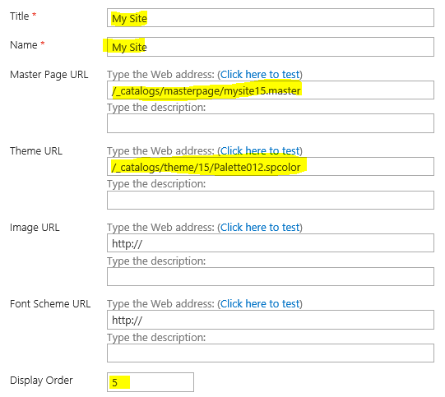Open Image URL's 'Click here to test'
Viewport: 445px width, 397px height.
click(260, 227)
